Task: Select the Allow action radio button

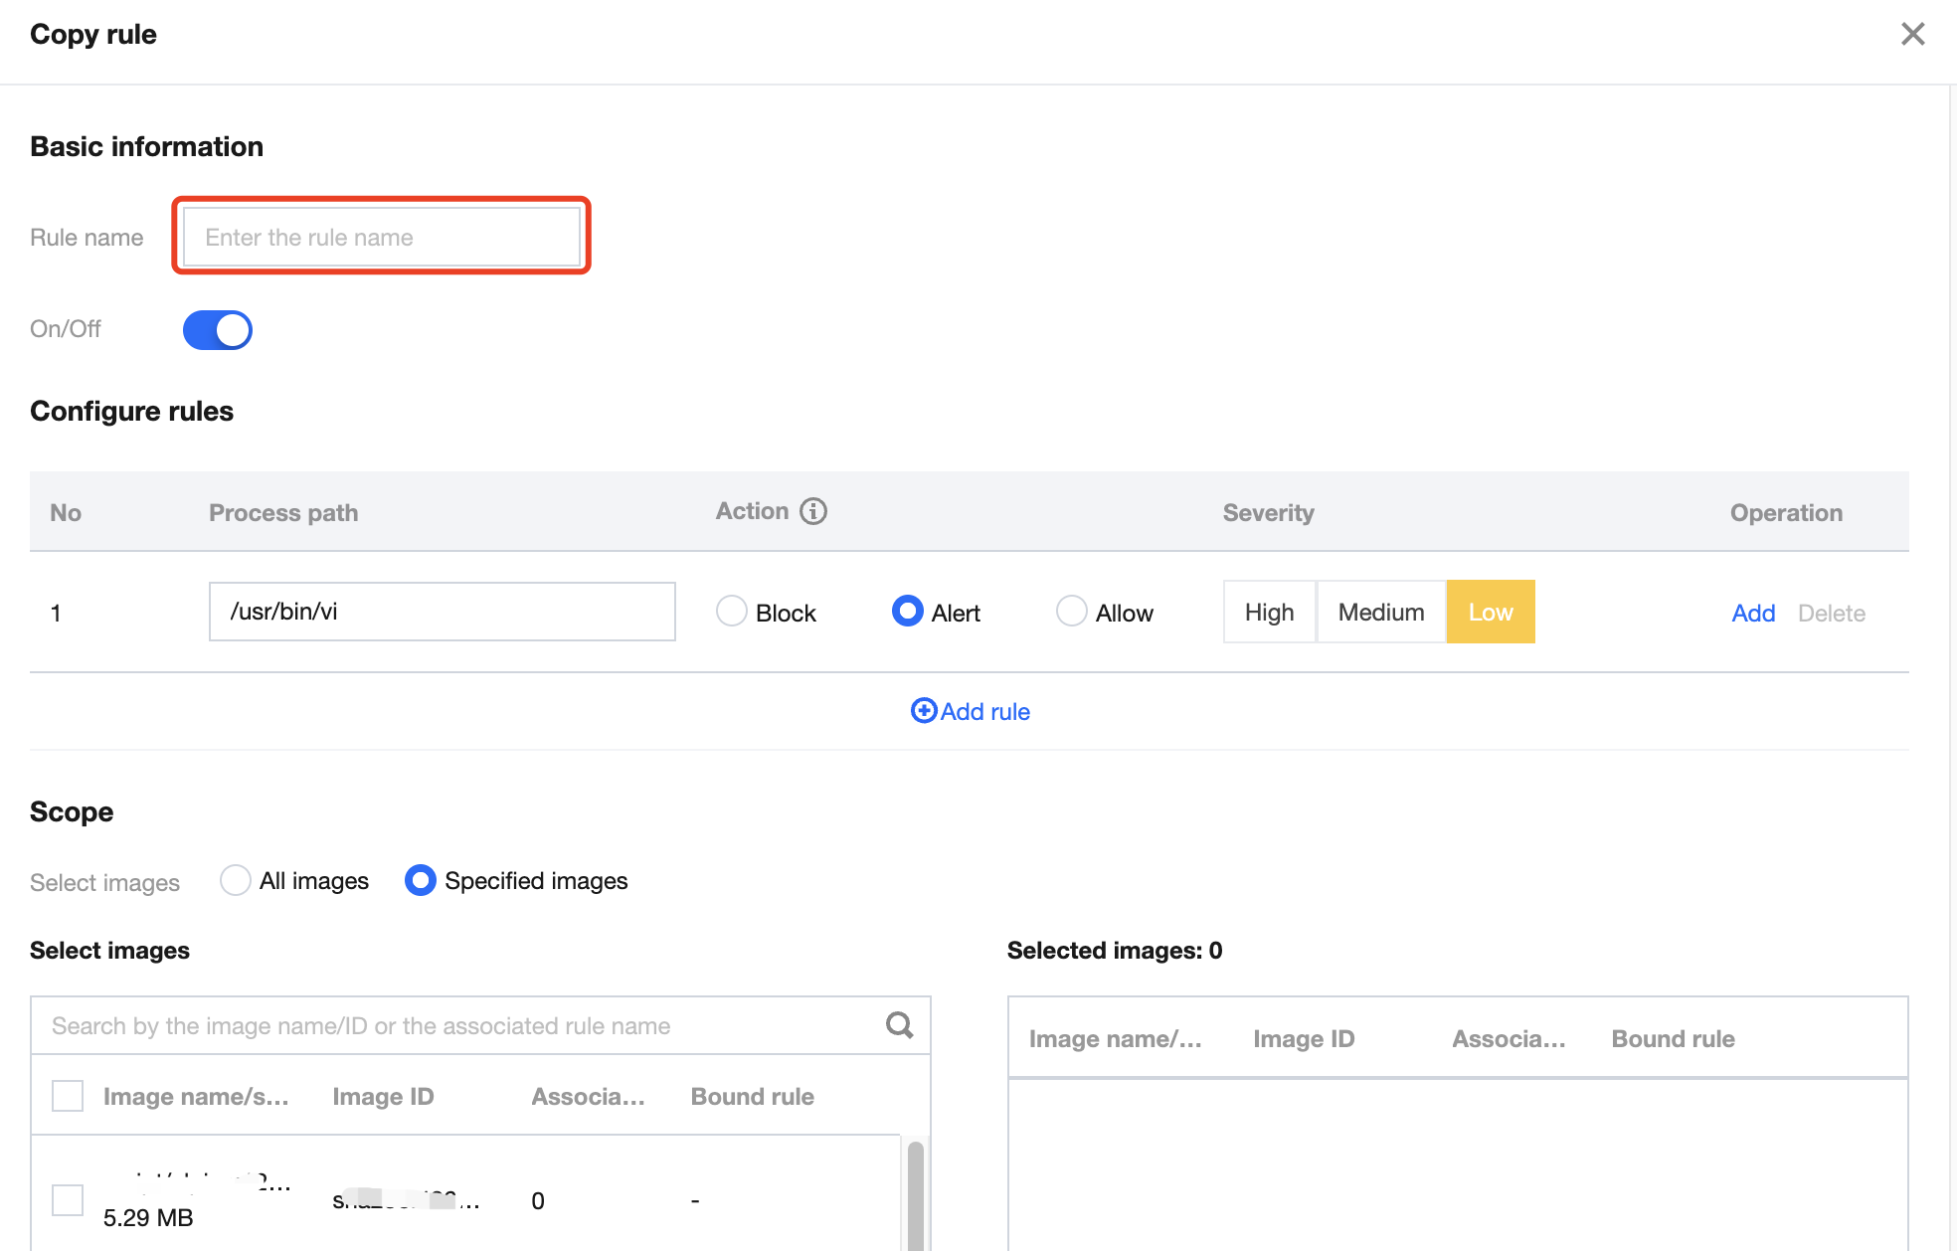Action: [1071, 611]
